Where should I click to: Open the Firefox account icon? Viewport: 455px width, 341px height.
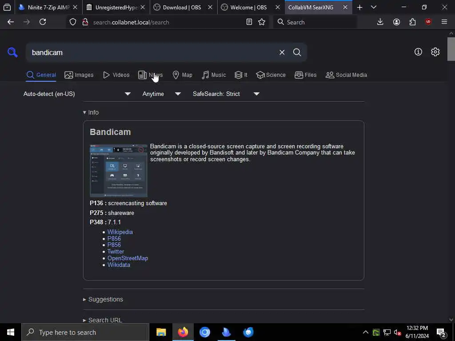[x=396, y=22]
